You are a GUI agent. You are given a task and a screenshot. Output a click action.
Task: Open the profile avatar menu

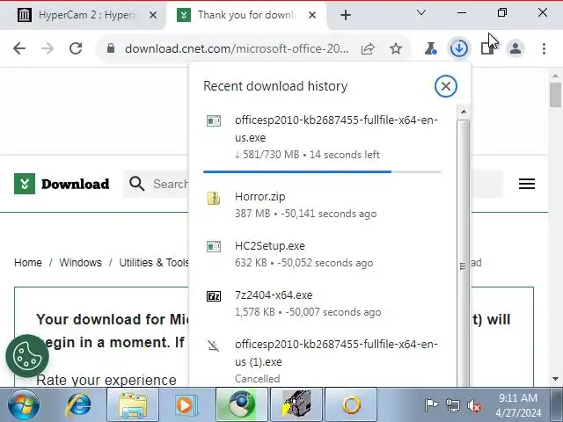pos(515,48)
